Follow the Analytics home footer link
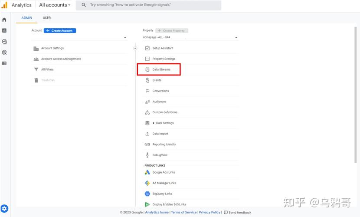The image size is (360, 217). (x=157, y=212)
